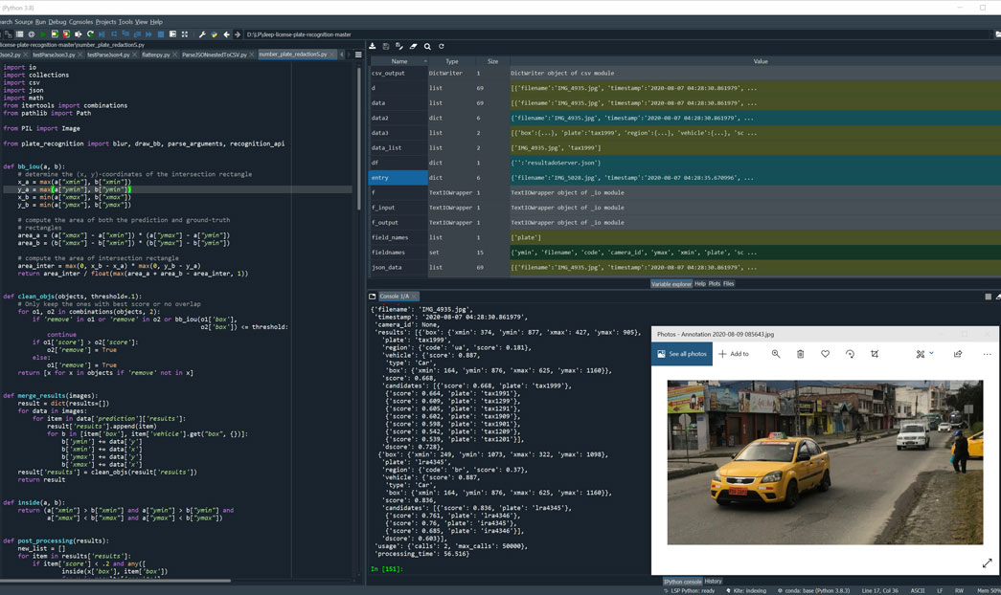Open the View menu
The height and width of the screenshot is (595, 1001).
[141, 22]
